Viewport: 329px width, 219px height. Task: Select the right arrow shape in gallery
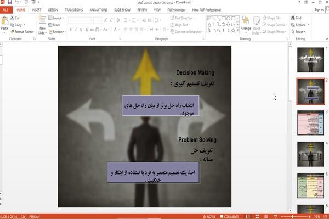tap(224, 24)
